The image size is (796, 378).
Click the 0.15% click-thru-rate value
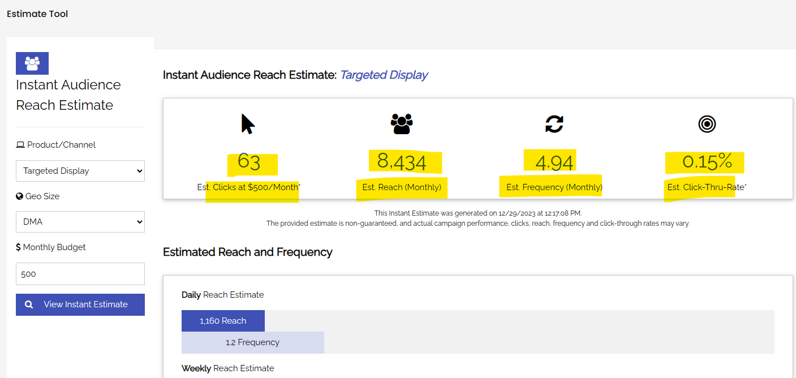point(707,162)
